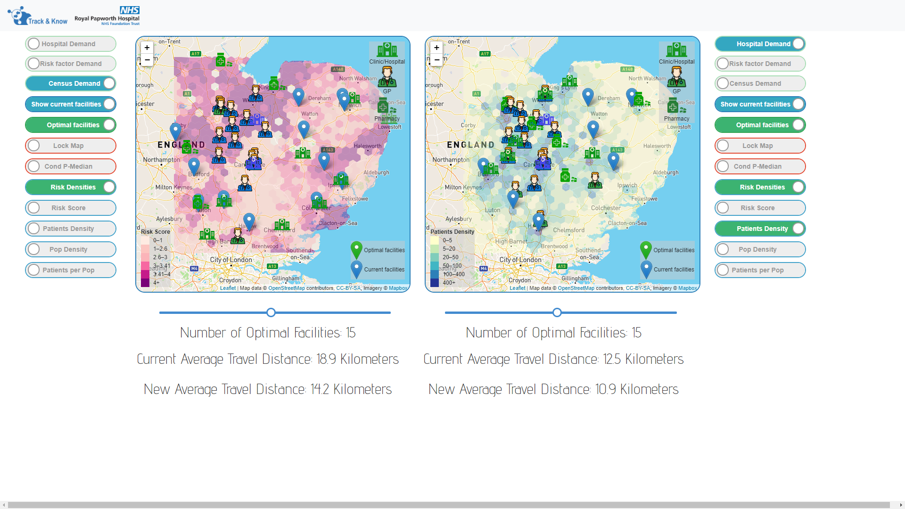Viewport: 905px width, 509px height.
Task: Enable right Lock Map toggle
Action: pyautogui.click(x=760, y=146)
